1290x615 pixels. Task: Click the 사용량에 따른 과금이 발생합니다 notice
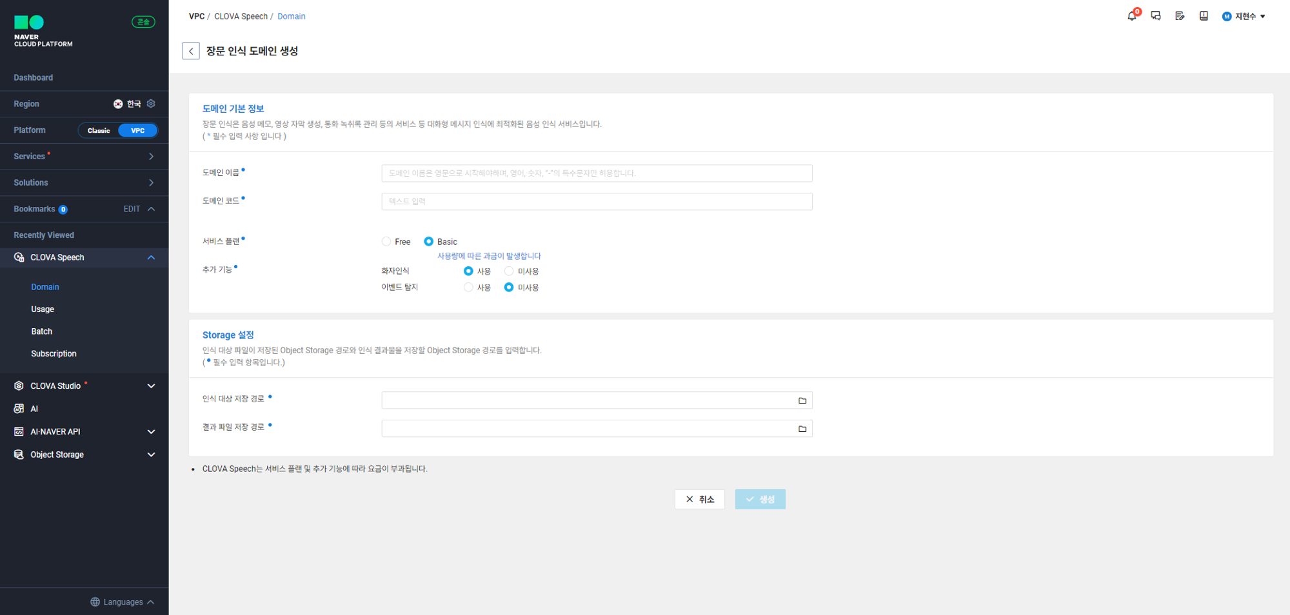pyautogui.click(x=489, y=256)
